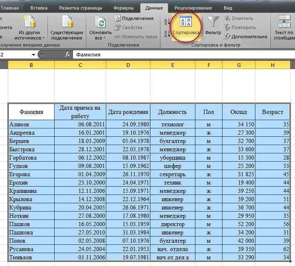This screenshot has width=295, height=266.
Task: Select the cell with Андреева
Action: (31, 133)
